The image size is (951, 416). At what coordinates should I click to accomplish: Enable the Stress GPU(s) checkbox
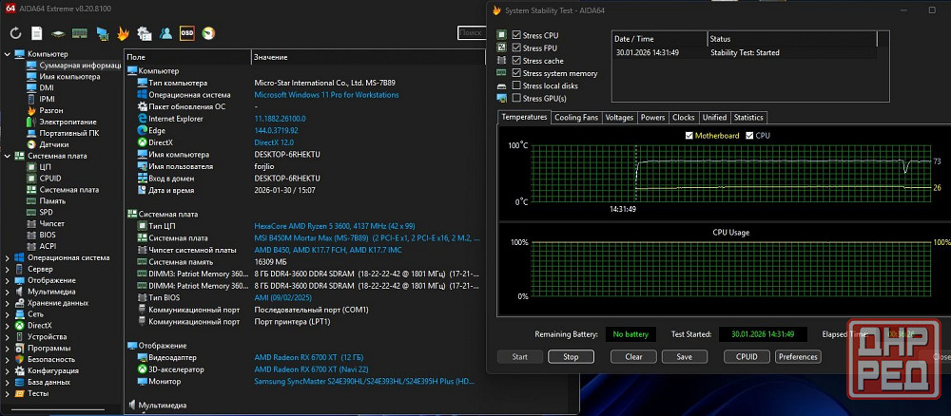tap(516, 98)
